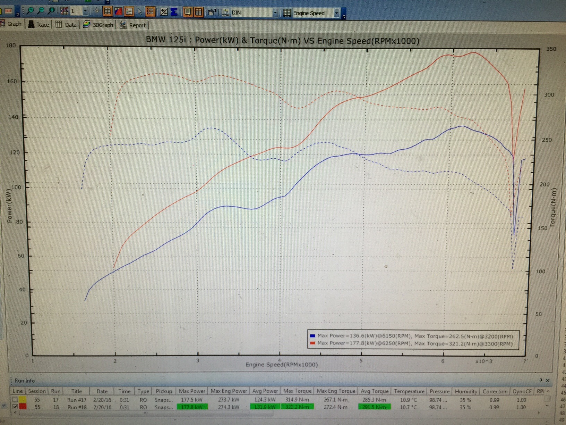Close the Run Info panel
Screen dimensions: 566x425
(548, 380)
